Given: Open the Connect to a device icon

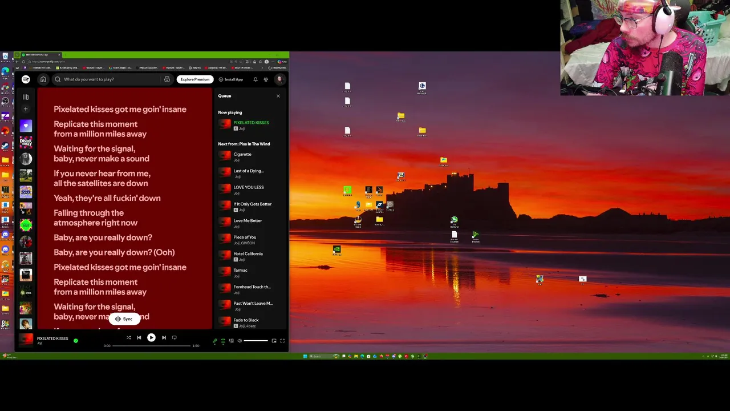Looking at the screenshot, I should [231, 341].
